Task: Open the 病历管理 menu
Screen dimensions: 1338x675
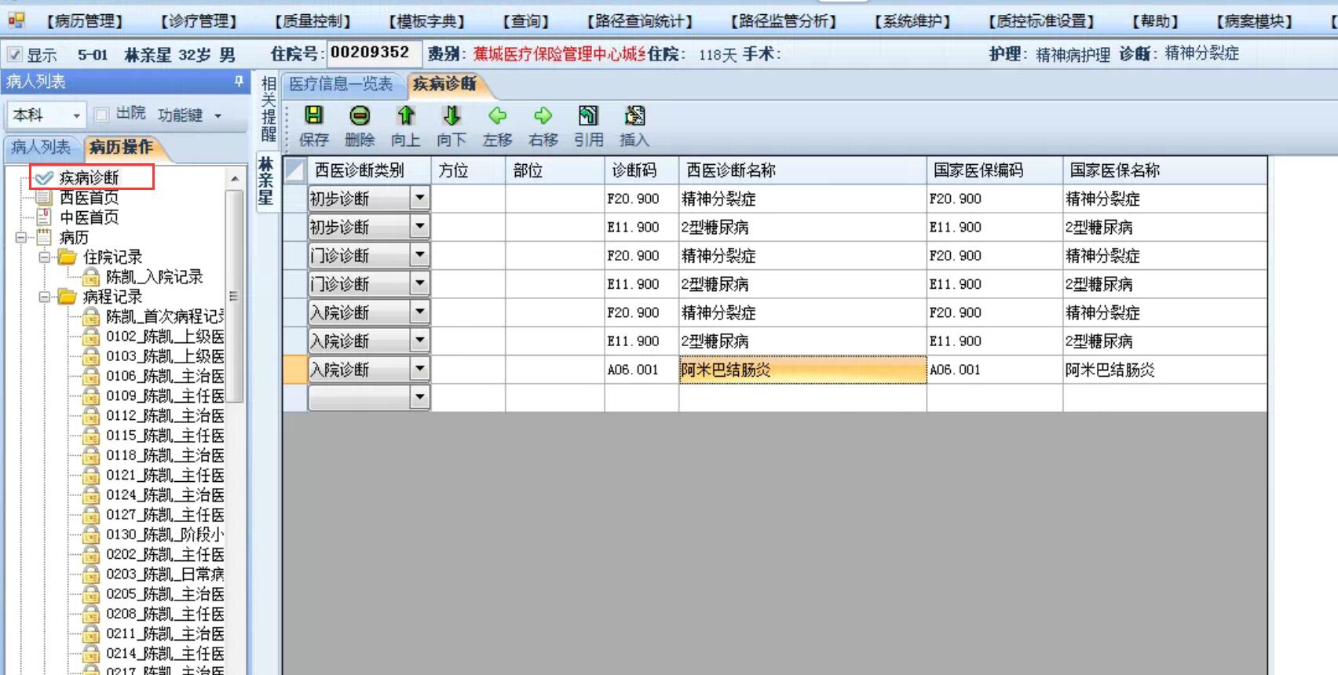Action: (x=84, y=21)
